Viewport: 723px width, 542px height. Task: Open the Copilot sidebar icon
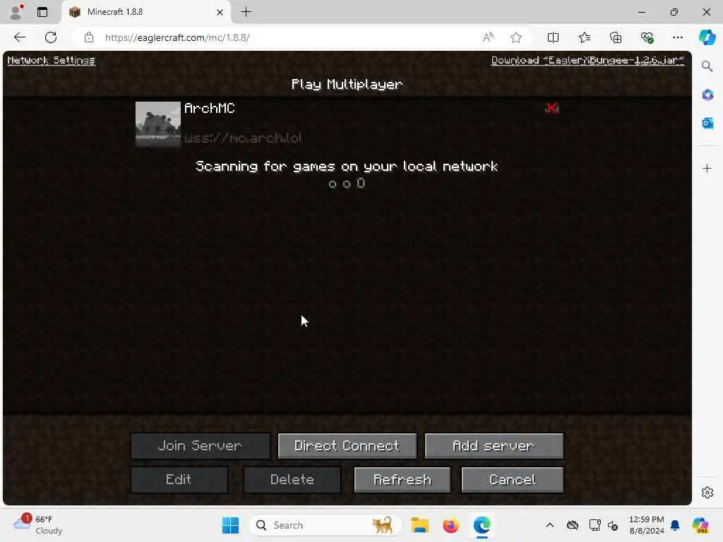coord(707,37)
